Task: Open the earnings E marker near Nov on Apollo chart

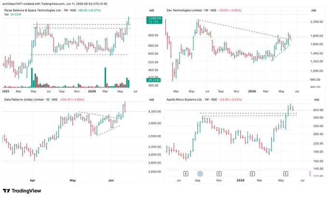Action: point(219,173)
